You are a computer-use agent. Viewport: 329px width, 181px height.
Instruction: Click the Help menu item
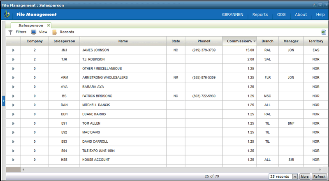point(320,14)
